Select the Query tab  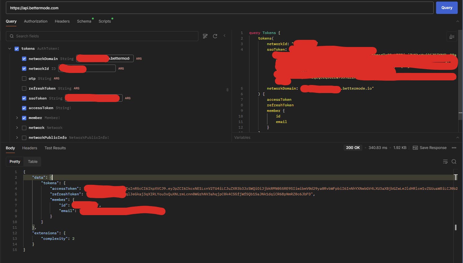tap(11, 21)
